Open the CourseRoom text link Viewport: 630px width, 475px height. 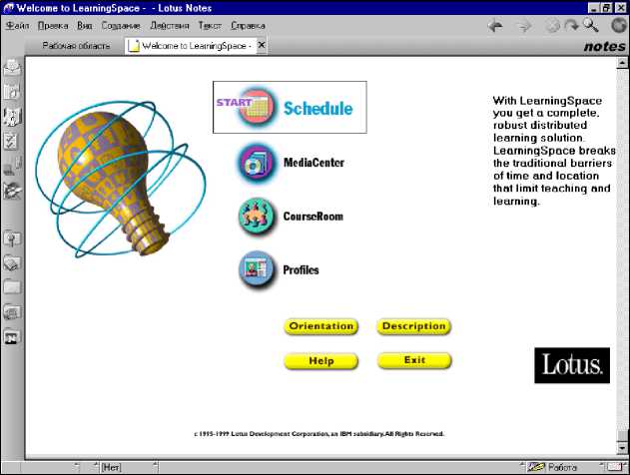click(314, 217)
